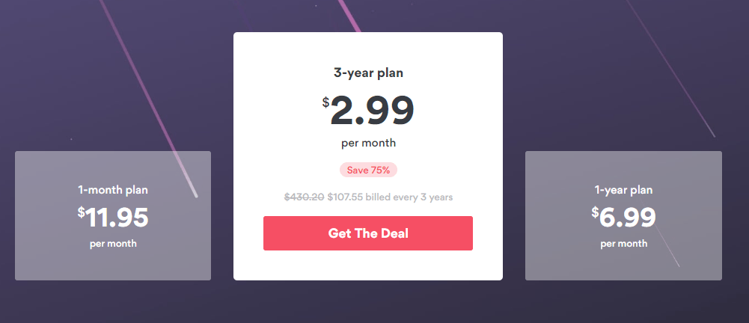The image size is (749, 323).
Task: Click the dollar sign beside 6.99
Action: [x=595, y=212]
